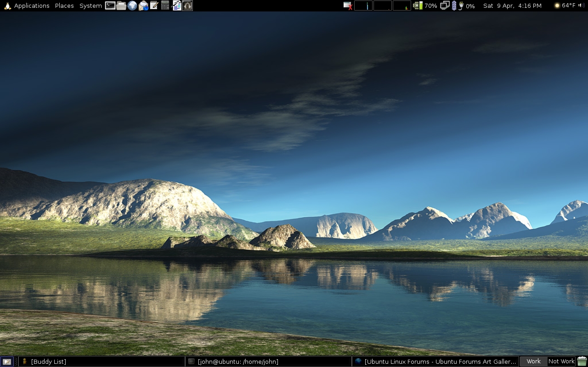
Task: Open the mail client launcher
Action: (143, 6)
